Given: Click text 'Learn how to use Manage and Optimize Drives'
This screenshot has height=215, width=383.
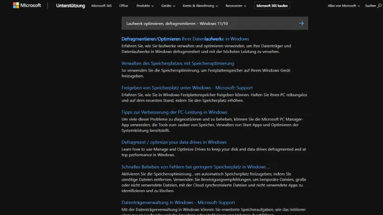Looking at the screenshot, I should 163,149.
